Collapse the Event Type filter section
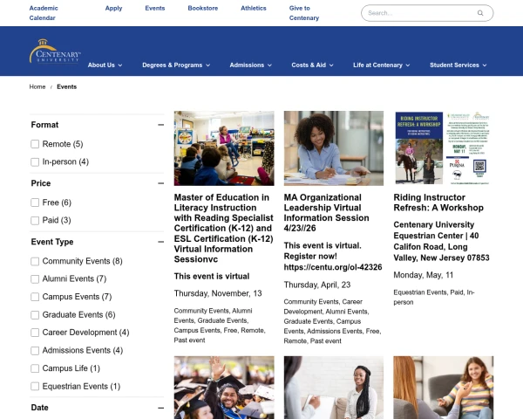The width and height of the screenshot is (523, 419). (160, 242)
